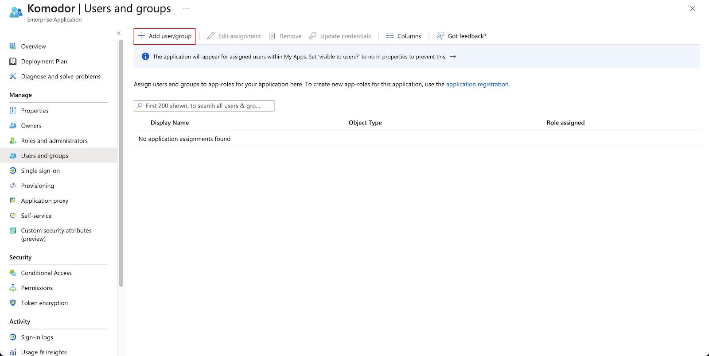Click the Diagnose wrench icon

pos(13,76)
